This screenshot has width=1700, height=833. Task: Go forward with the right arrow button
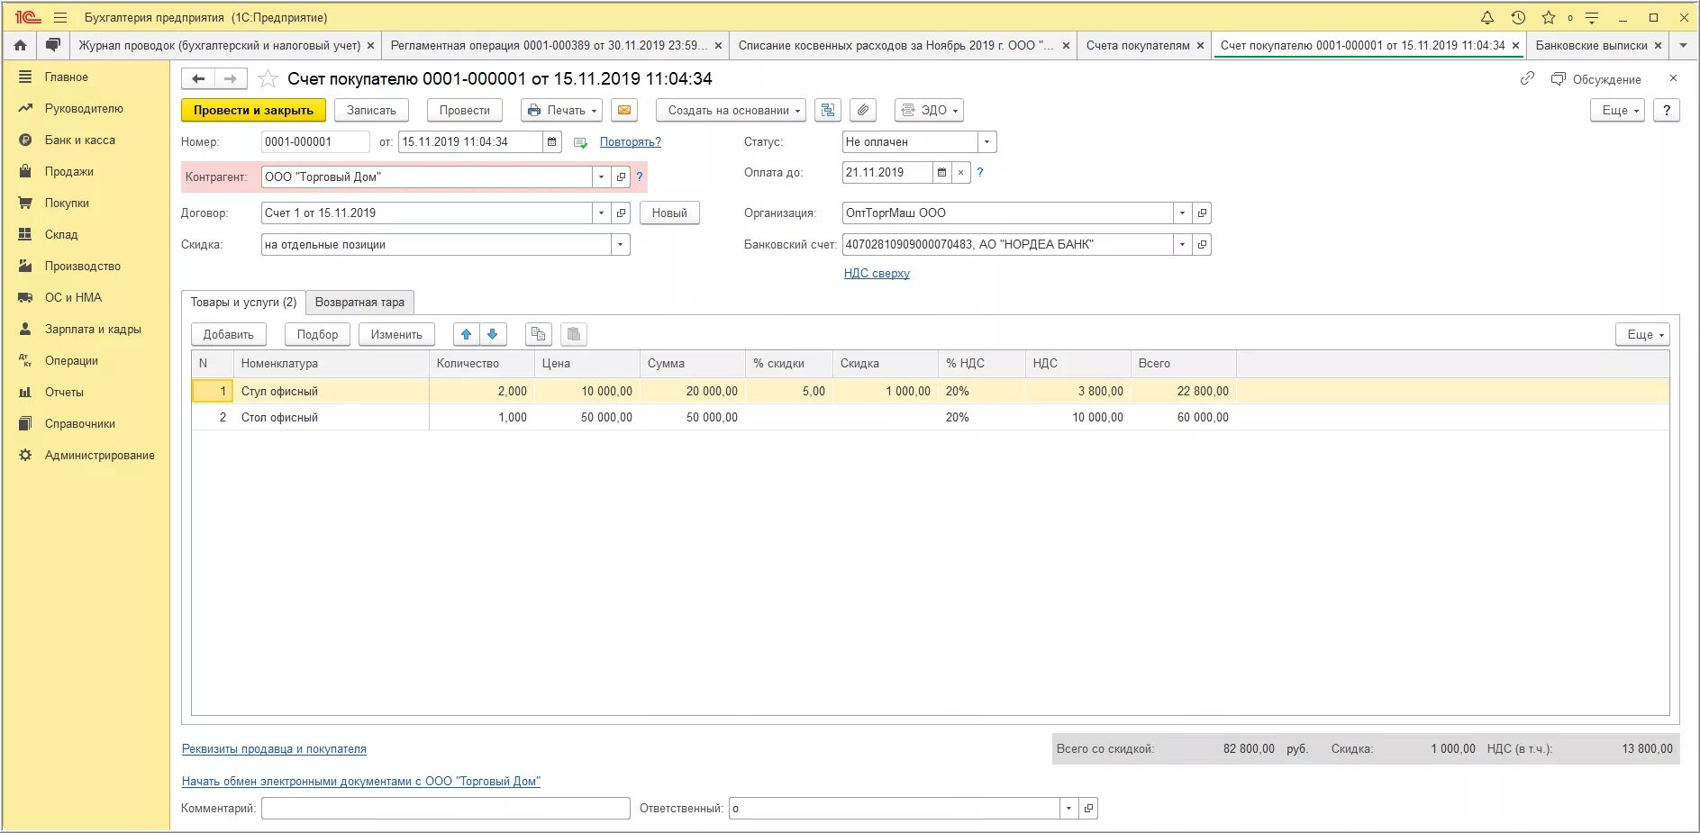point(231,79)
